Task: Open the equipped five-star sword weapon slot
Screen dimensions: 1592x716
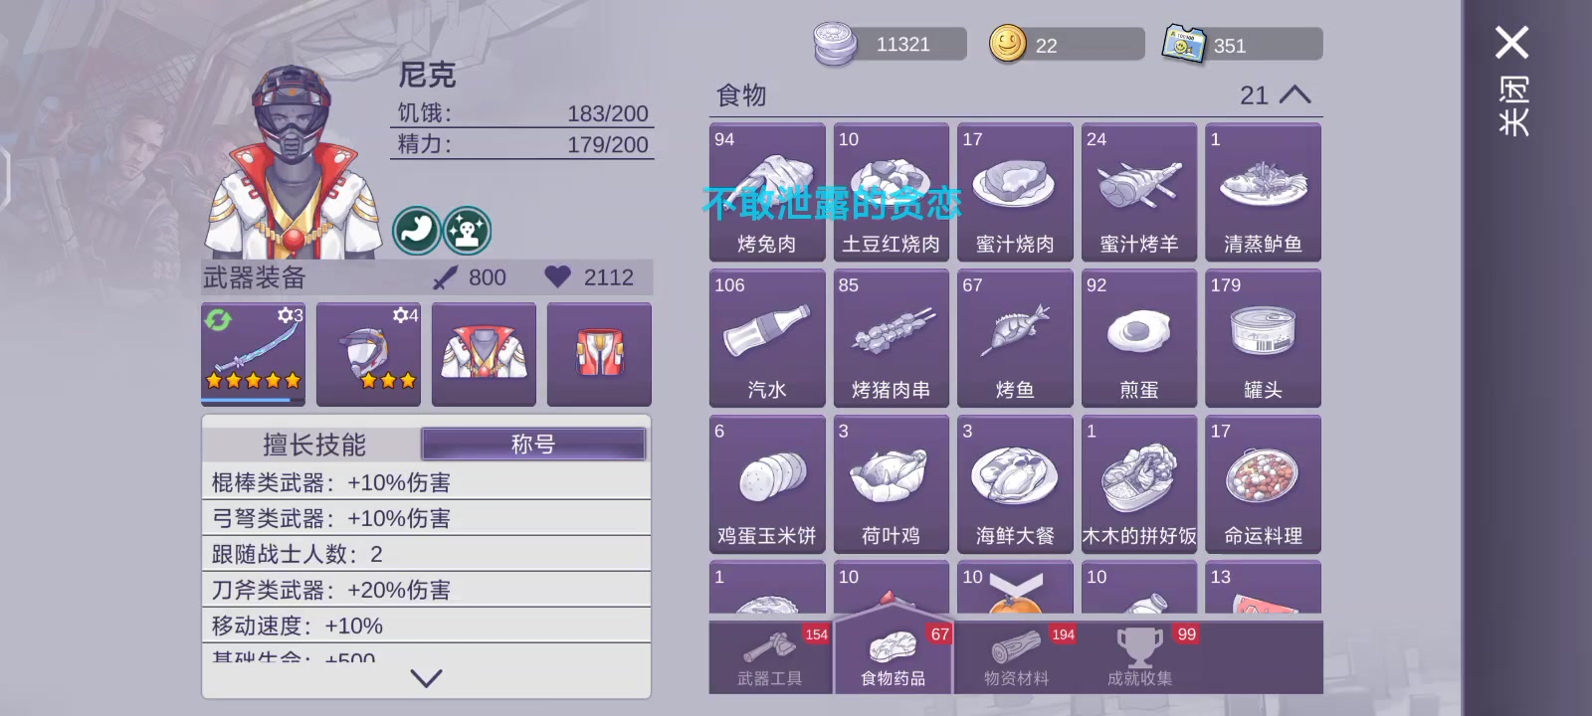Action: coord(253,354)
